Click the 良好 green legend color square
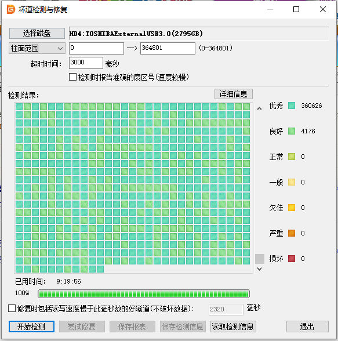The image size is (338, 341). (292, 131)
